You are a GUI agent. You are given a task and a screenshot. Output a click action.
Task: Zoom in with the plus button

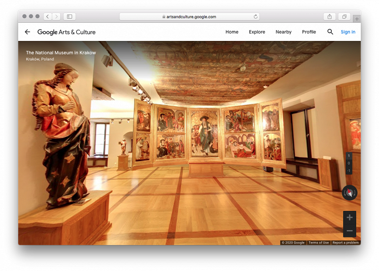pyautogui.click(x=349, y=218)
